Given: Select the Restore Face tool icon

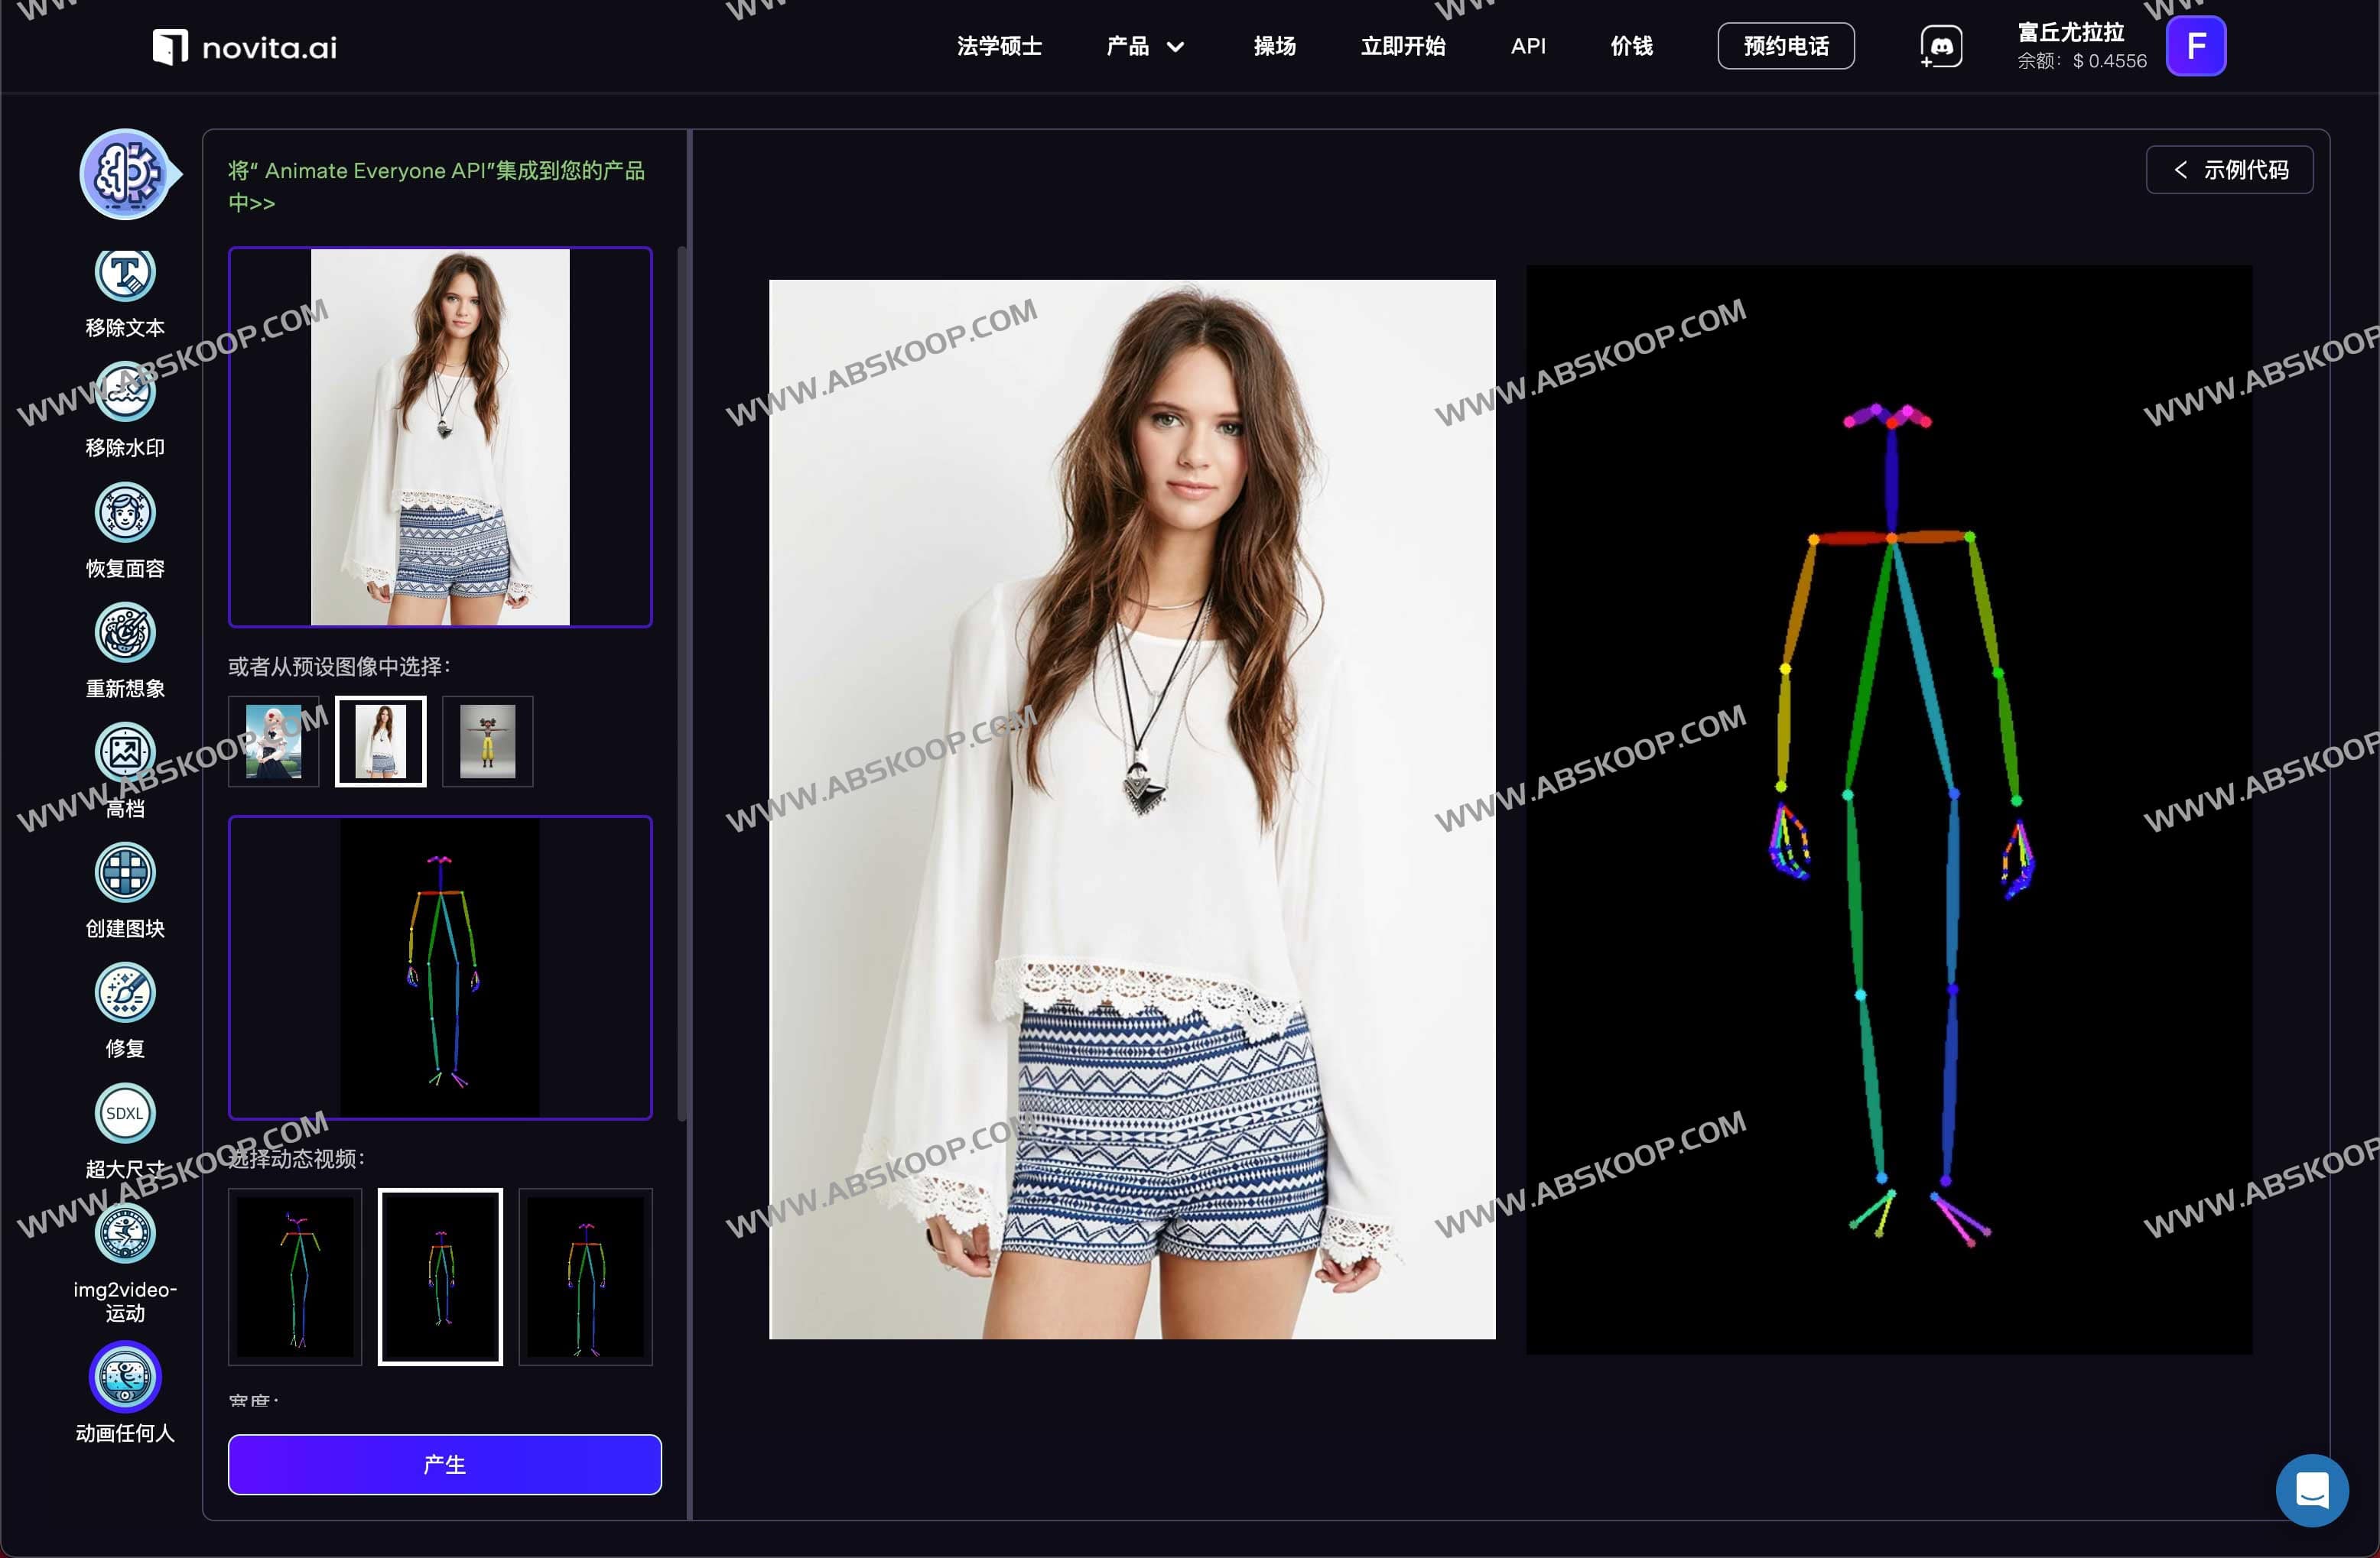Looking at the screenshot, I should tap(125, 513).
